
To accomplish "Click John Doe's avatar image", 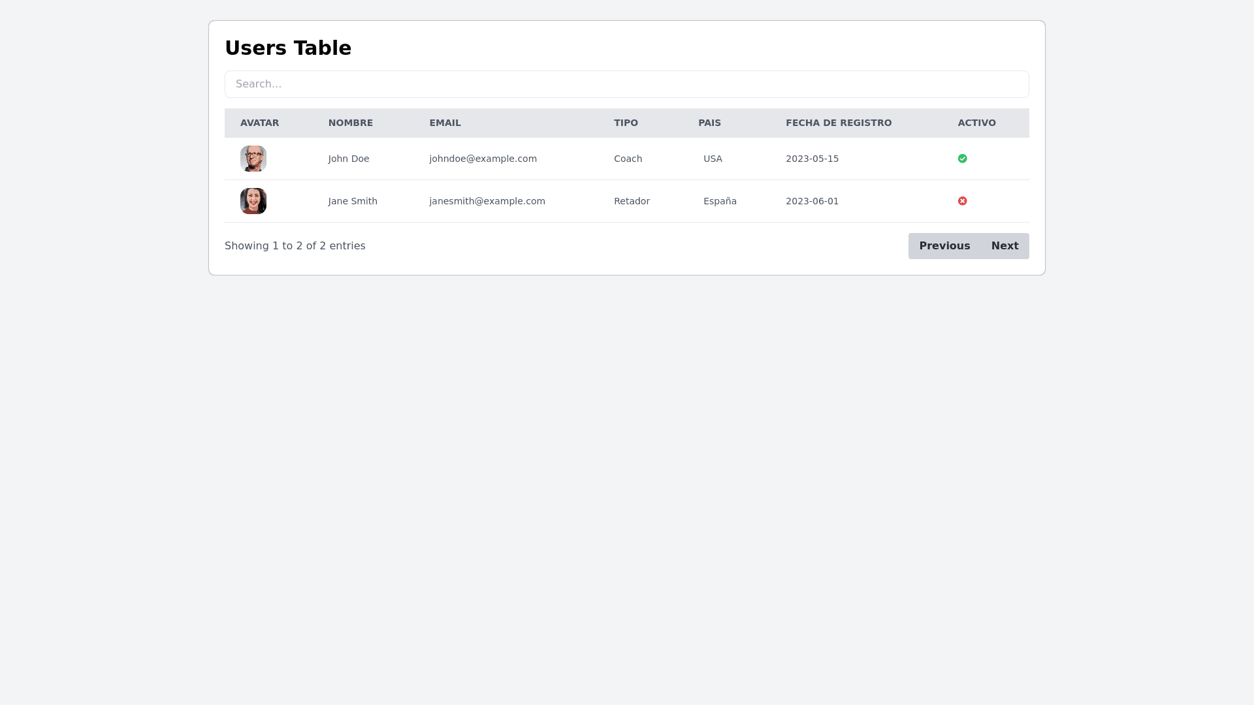I will coord(253,159).
